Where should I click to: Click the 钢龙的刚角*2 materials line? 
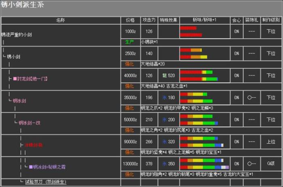[x=197, y=174]
